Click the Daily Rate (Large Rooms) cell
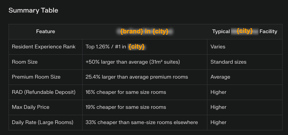 click(42, 122)
